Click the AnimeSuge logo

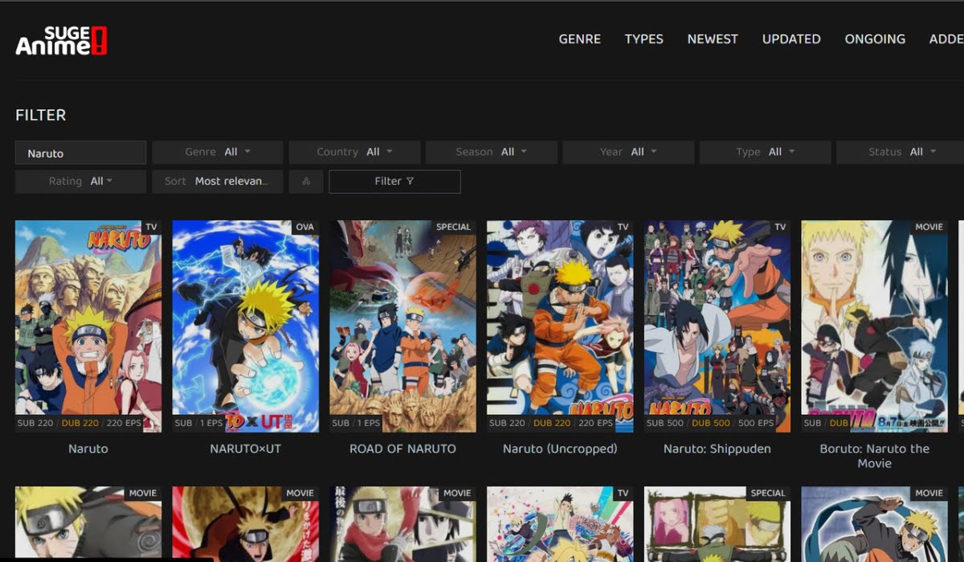(61, 40)
